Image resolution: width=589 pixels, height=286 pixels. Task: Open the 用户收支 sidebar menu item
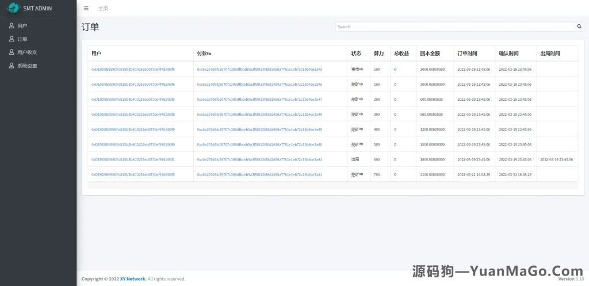pos(39,52)
